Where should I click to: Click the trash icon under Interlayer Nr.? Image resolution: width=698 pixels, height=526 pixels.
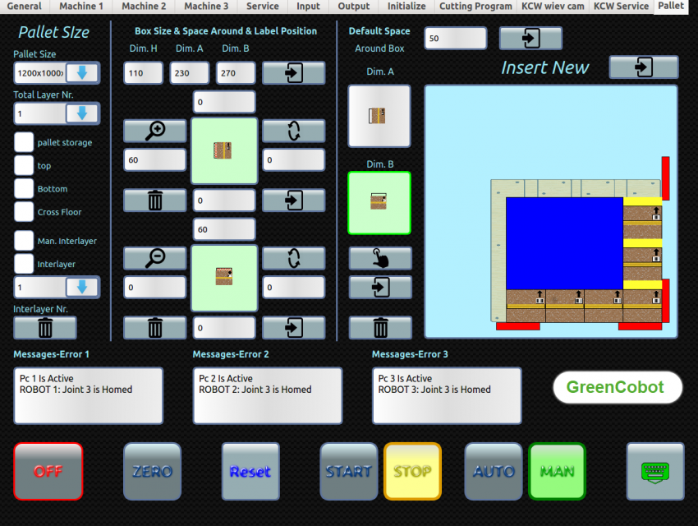(x=45, y=328)
